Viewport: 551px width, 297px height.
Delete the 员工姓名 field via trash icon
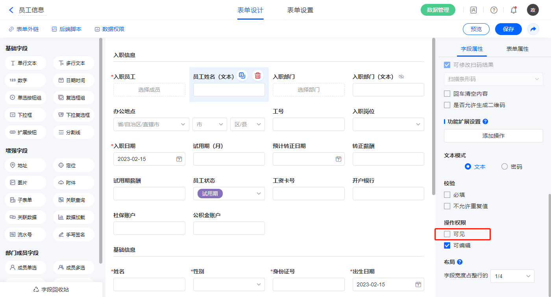click(258, 76)
